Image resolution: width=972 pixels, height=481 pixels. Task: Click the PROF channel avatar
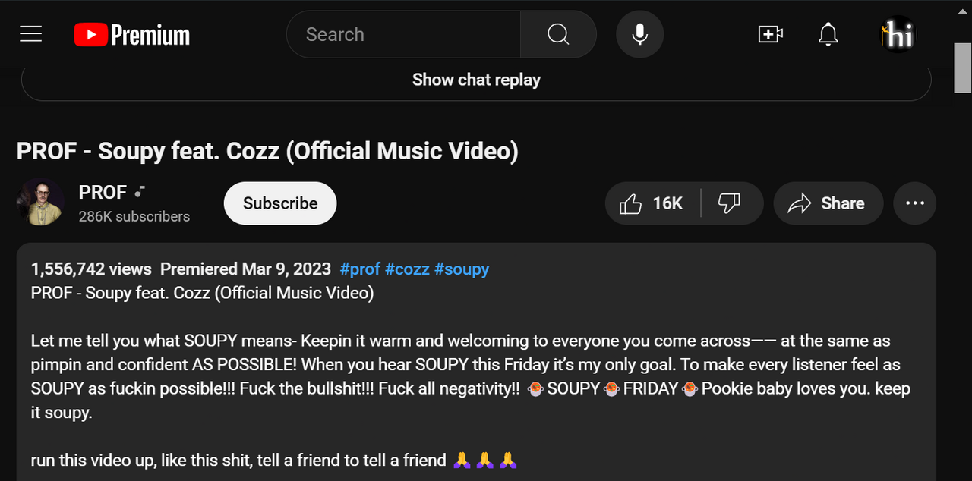pyautogui.click(x=40, y=203)
